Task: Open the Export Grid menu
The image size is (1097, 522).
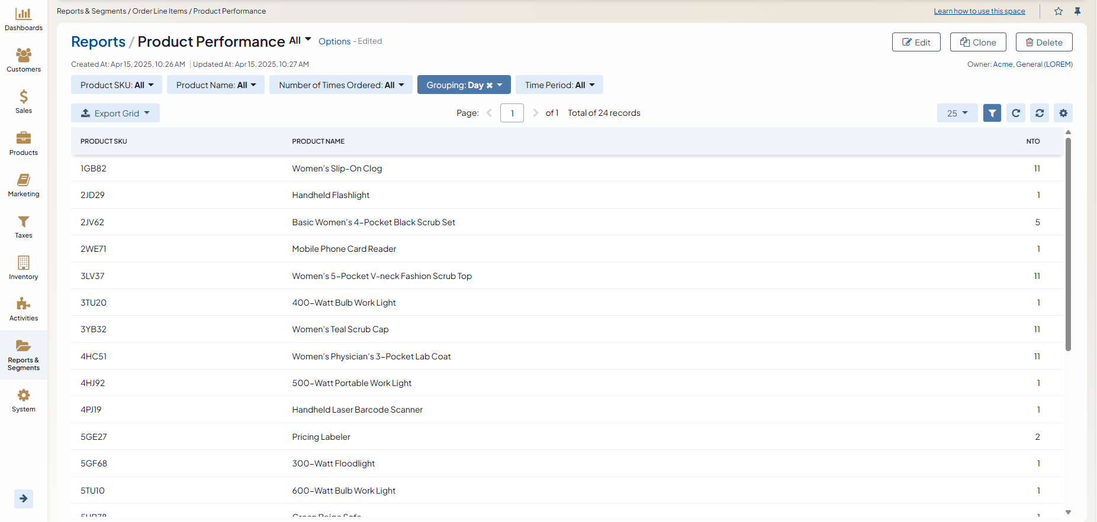Action: 115,113
